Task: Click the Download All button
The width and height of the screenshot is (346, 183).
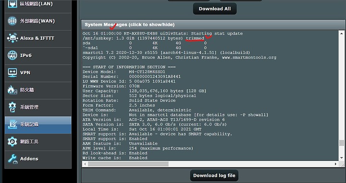Action: point(215,9)
